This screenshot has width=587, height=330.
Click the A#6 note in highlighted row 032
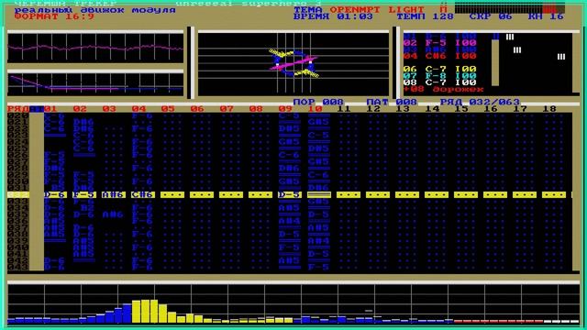[114, 195]
